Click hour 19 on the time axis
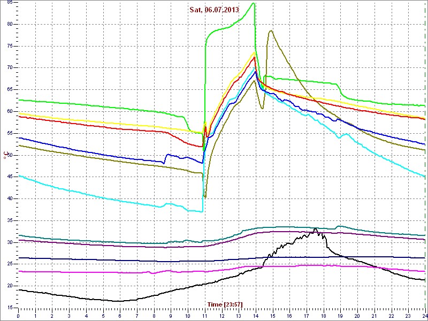The image size is (428, 321). [x=340, y=316]
